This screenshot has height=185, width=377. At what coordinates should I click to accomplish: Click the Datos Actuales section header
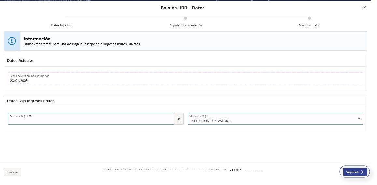tap(20, 61)
